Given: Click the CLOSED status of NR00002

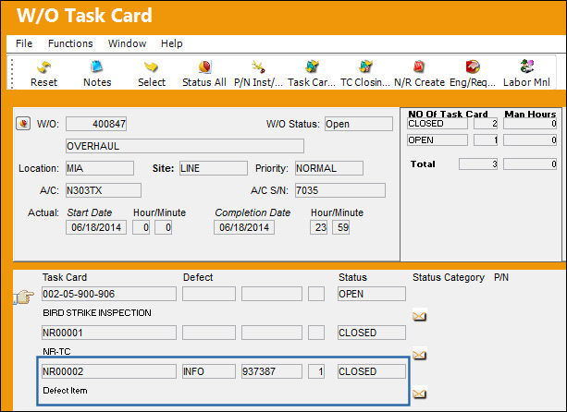Looking at the screenshot, I should [x=372, y=371].
